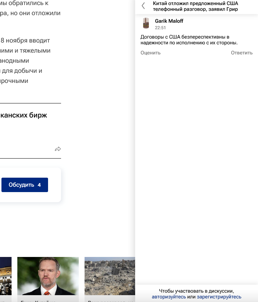Click the Garik Maloff username

169,21
